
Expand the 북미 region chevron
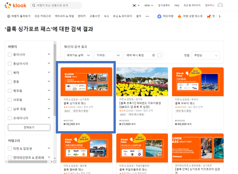pyautogui.click(x=49, y=72)
